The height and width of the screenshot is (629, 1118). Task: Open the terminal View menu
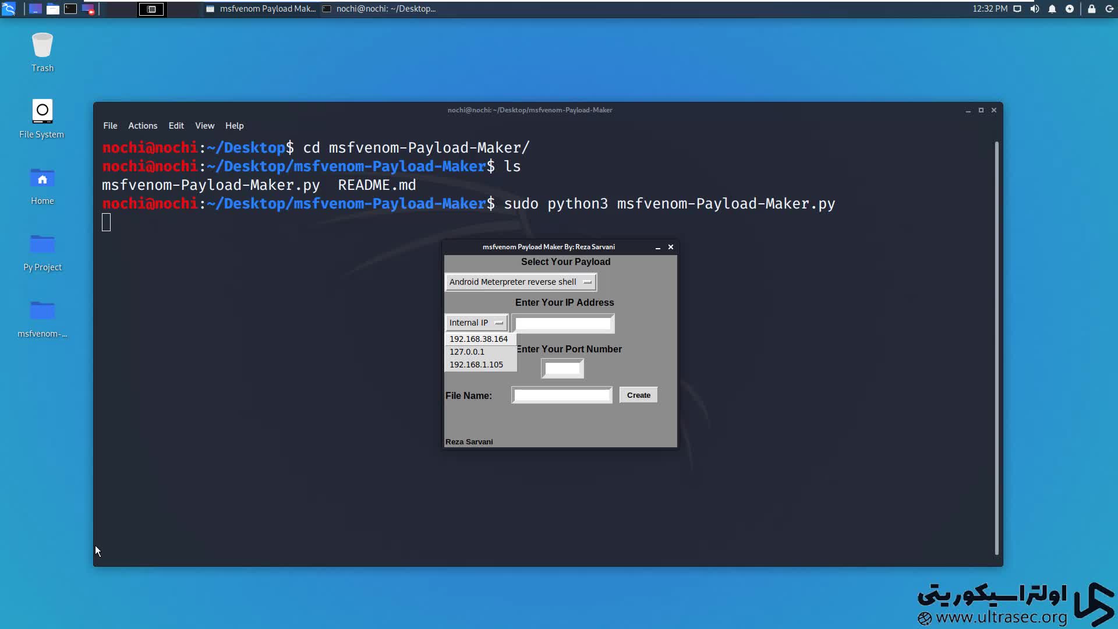pos(204,126)
